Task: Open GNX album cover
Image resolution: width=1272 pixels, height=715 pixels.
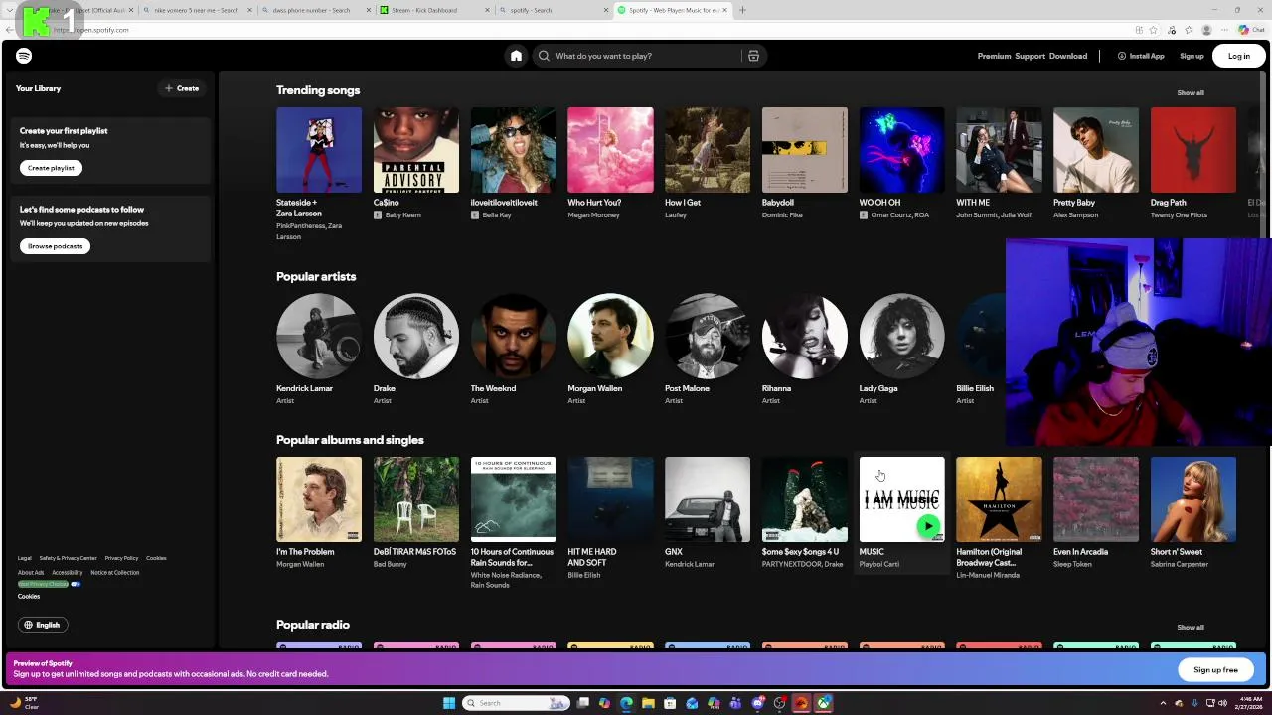Action: (708, 500)
